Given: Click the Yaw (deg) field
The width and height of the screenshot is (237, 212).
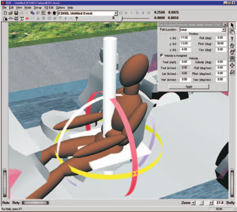Looking at the screenshot, I should coord(221,50).
